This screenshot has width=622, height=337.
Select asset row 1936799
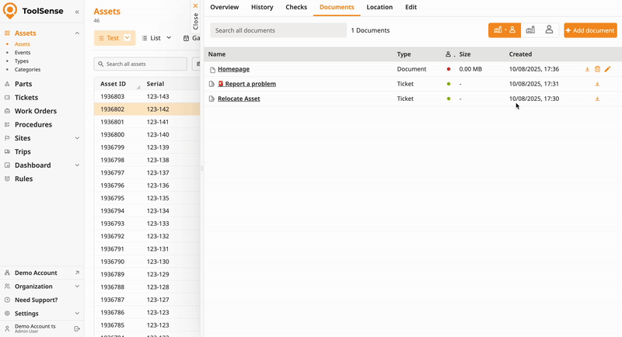coord(147,148)
